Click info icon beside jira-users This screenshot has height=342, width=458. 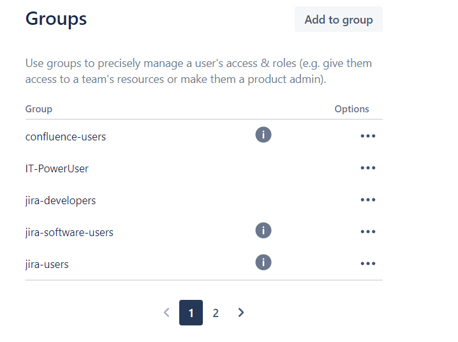pos(263,262)
